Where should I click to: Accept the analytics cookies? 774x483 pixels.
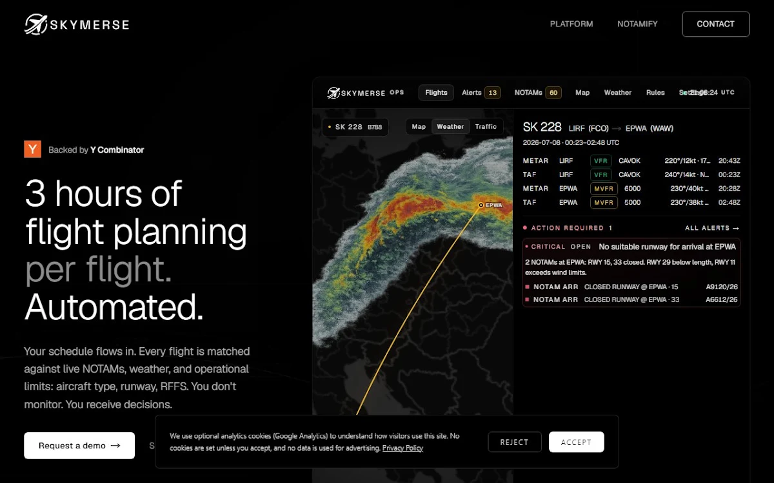576,442
